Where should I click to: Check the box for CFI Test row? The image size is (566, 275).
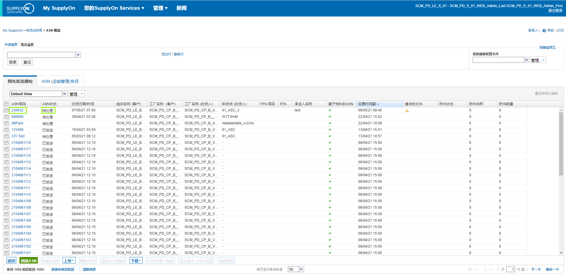(x=6, y=136)
